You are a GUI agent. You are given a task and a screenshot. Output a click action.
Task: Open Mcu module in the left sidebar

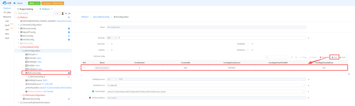coord(7,34)
